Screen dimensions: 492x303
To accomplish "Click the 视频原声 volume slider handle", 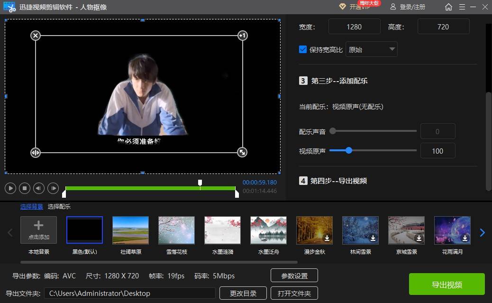I will pos(348,151).
